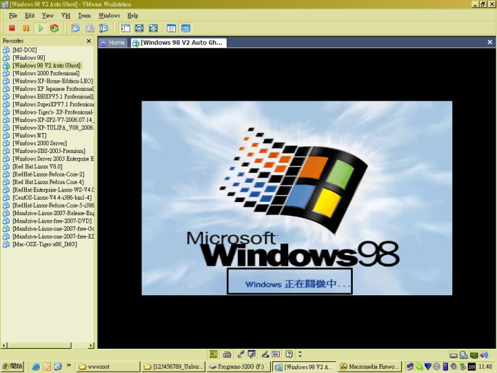497x373 pixels.
Task: Click the CH input language indicator
Action: [x=213, y=354]
